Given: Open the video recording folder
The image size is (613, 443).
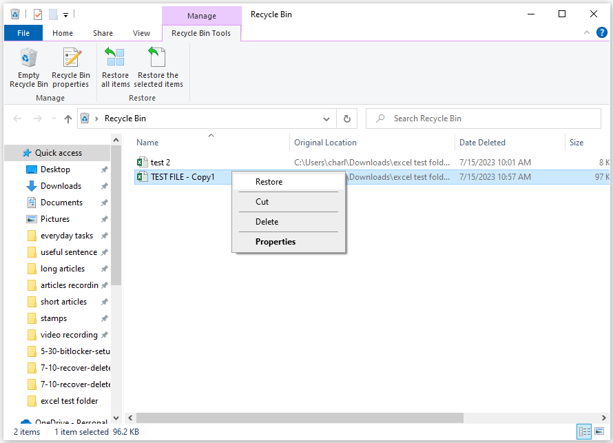Looking at the screenshot, I should point(69,335).
